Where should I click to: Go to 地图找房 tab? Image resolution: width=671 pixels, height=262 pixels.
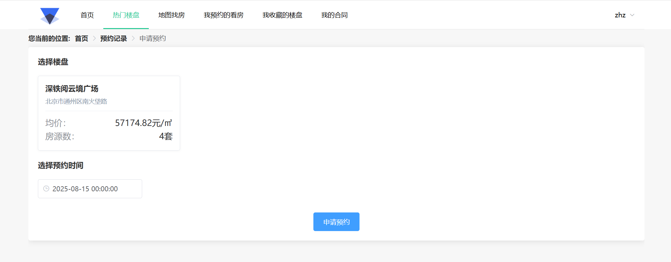click(172, 15)
